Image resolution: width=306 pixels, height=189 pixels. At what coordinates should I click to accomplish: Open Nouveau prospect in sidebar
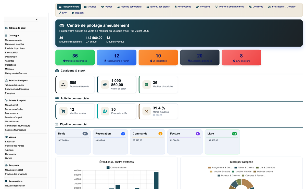[14, 170]
